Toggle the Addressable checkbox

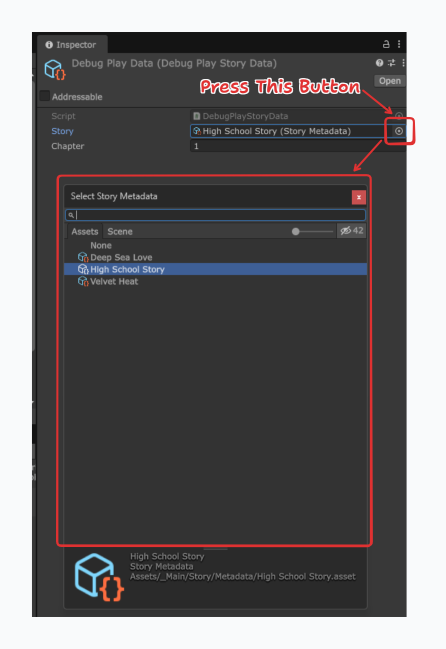tap(45, 96)
